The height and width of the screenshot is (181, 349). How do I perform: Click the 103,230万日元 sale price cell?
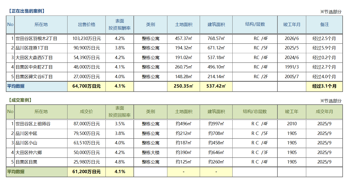87,39
